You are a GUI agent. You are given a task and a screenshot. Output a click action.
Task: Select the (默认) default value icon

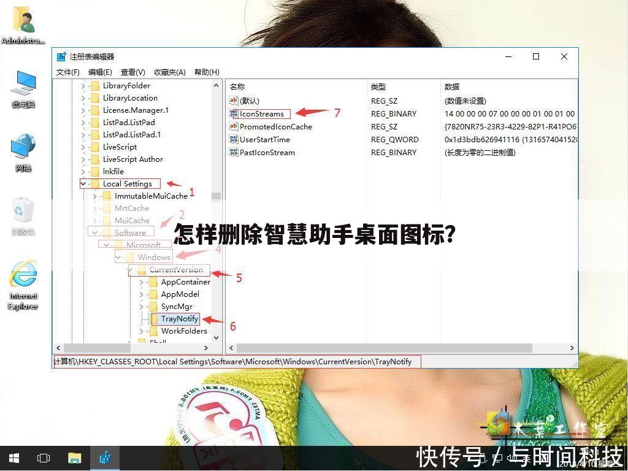[234, 101]
